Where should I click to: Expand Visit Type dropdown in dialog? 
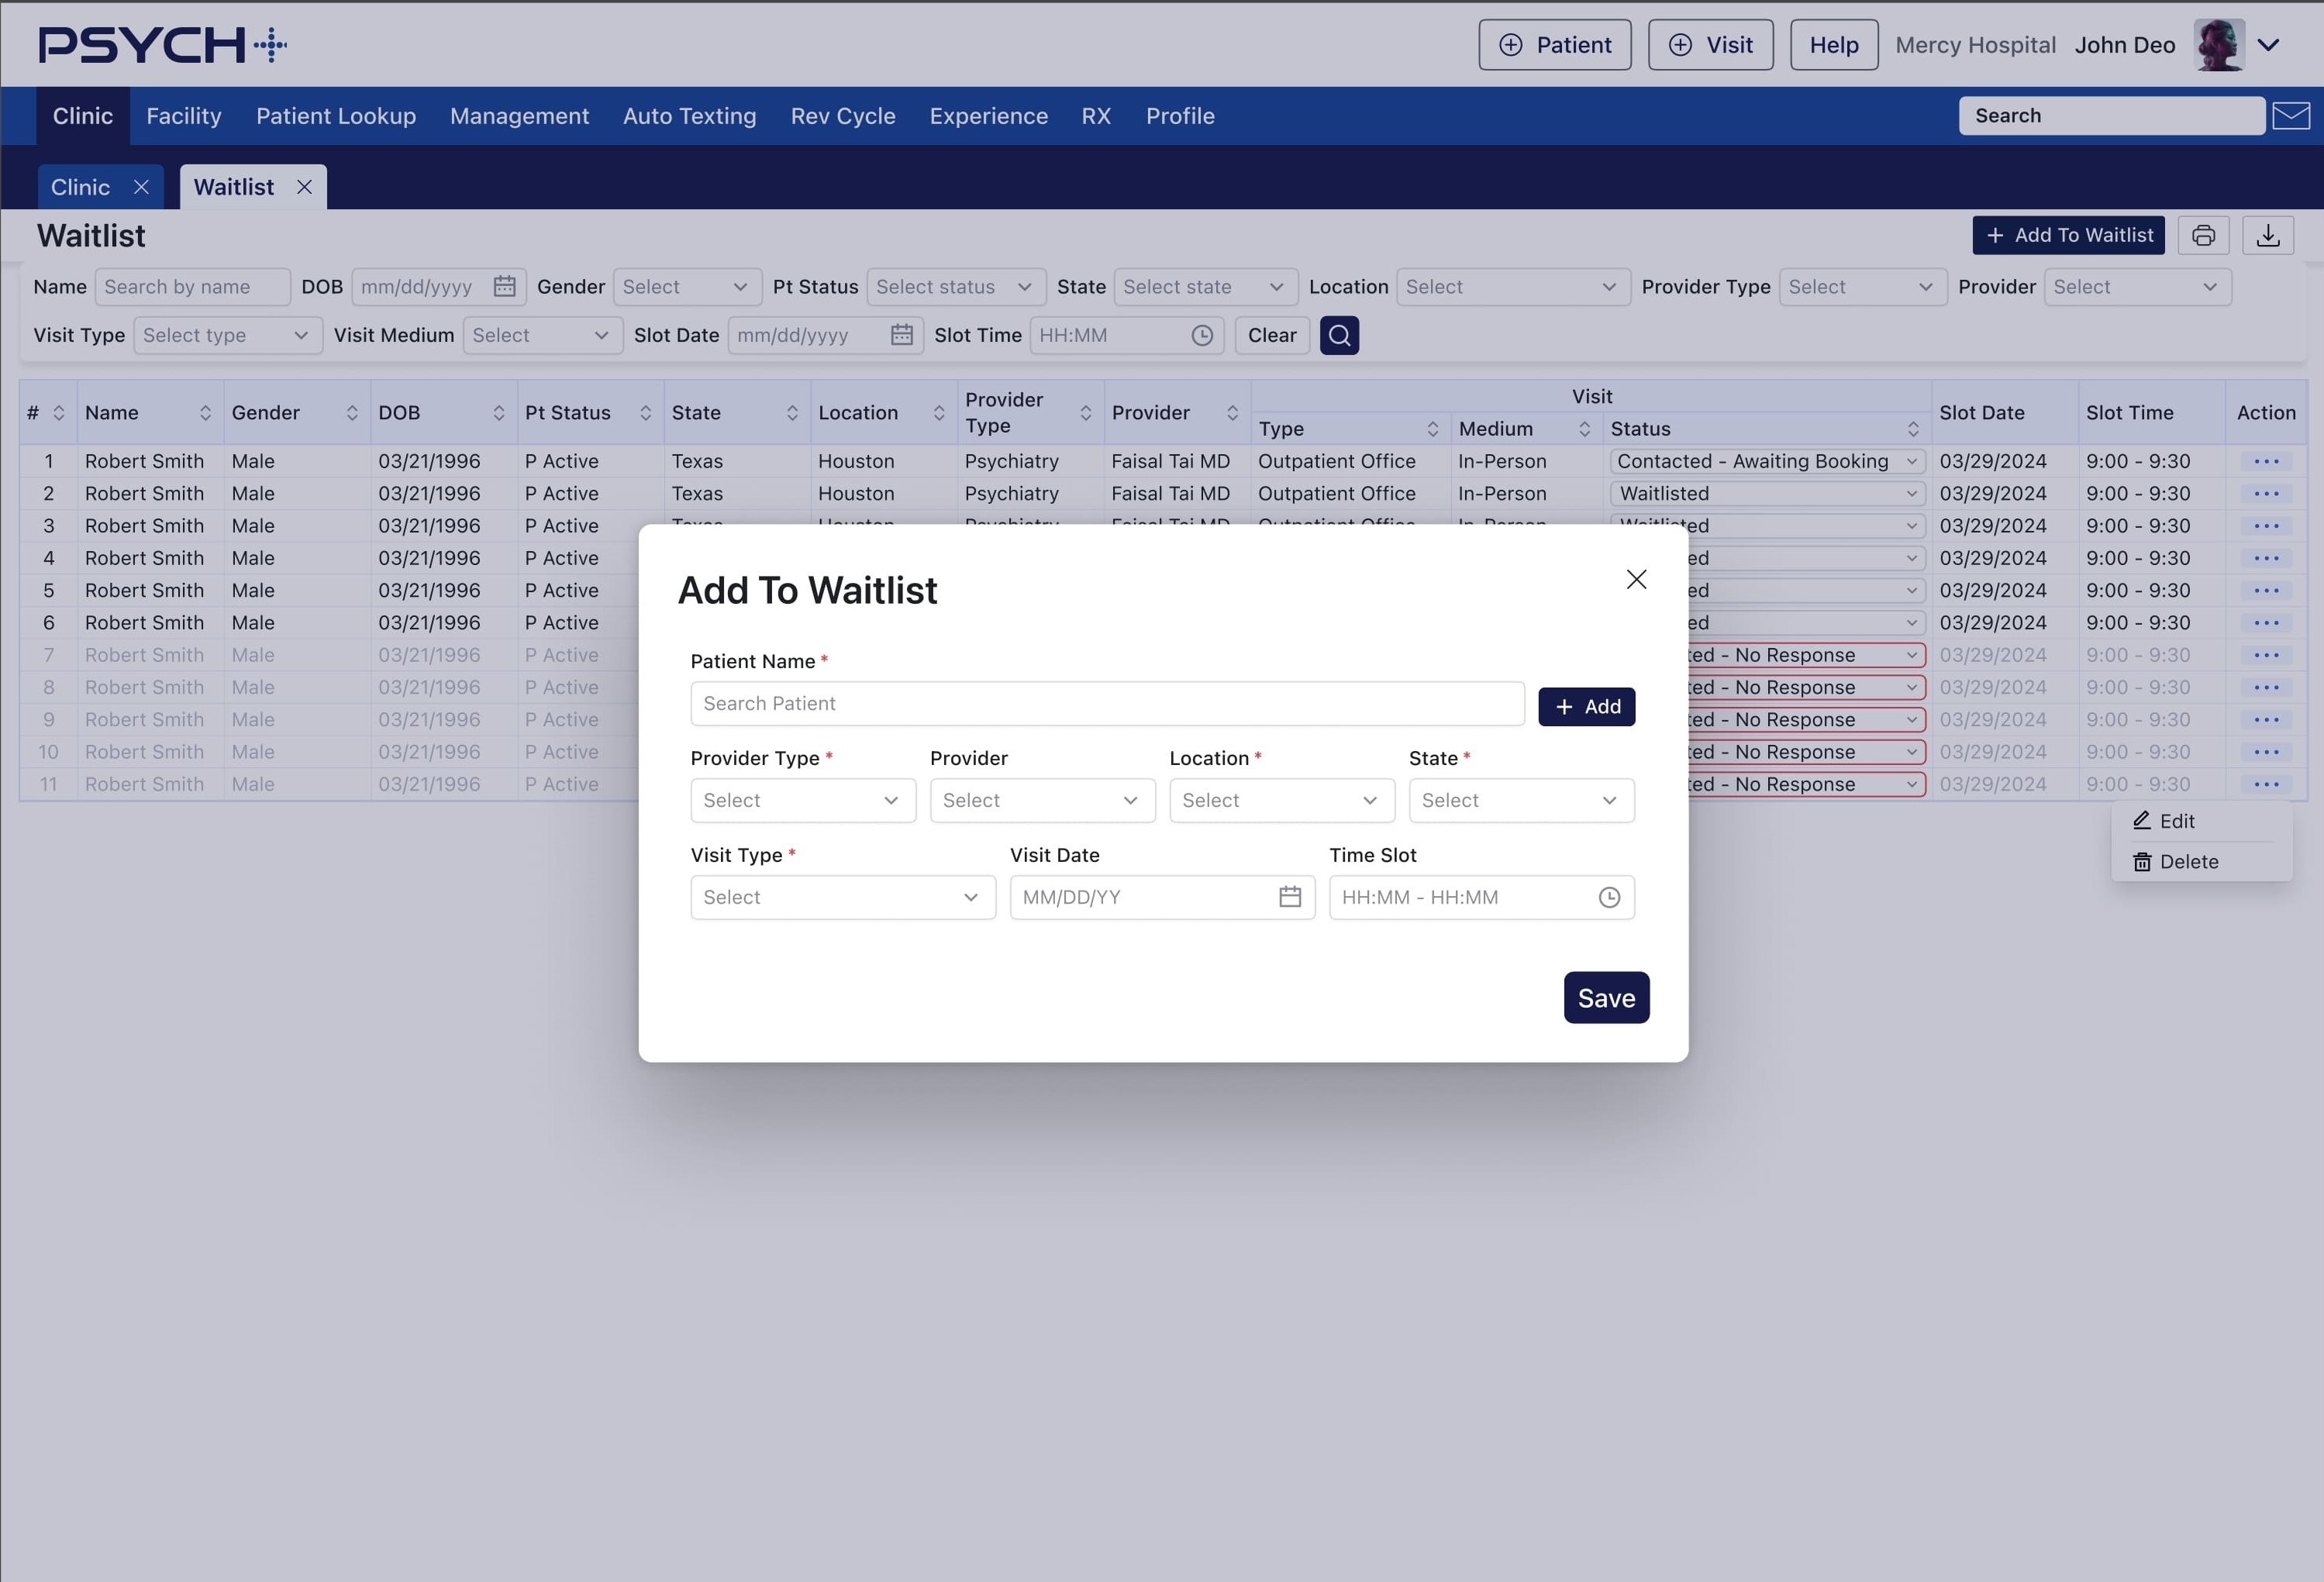[x=842, y=897]
